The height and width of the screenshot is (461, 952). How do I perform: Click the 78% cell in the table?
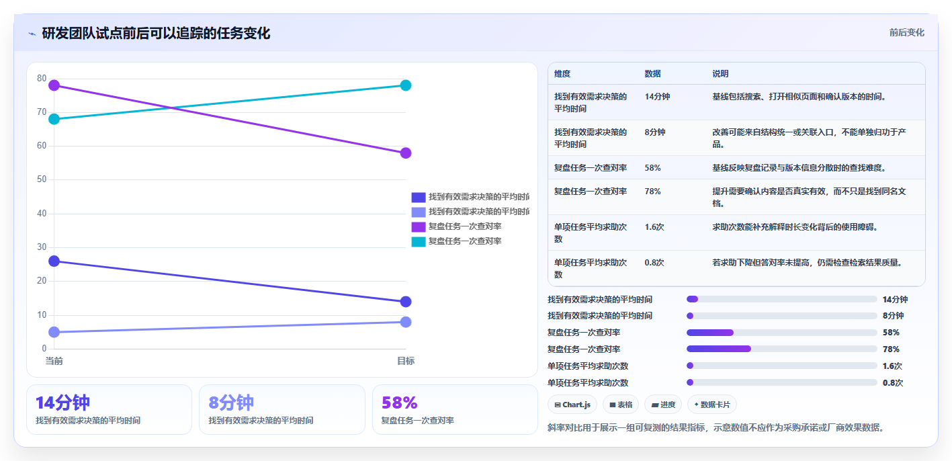652,192
